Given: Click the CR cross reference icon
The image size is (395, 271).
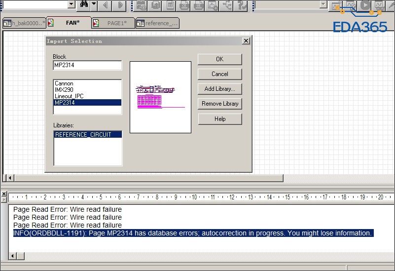Looking at the screenshot, I should [x=184, y=5].
